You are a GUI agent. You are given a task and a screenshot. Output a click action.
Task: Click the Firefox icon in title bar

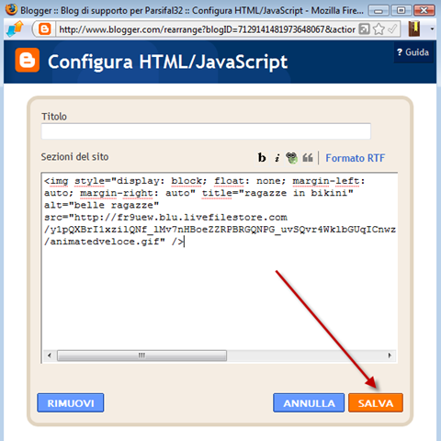coord(11,10)
